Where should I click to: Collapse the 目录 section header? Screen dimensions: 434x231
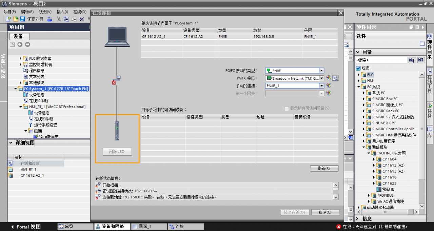click(358, 52)
